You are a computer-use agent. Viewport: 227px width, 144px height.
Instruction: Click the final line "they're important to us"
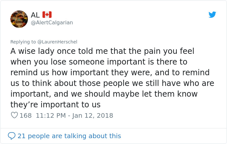[x=55, y=105]
